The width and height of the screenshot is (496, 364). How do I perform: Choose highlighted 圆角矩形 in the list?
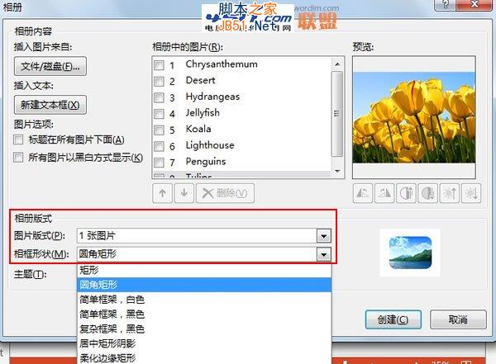tap(204, 285)
